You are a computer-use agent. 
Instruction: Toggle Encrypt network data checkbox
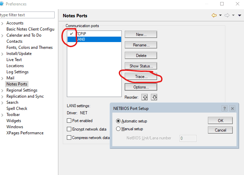pyautogui.click(x=69, y=129)
